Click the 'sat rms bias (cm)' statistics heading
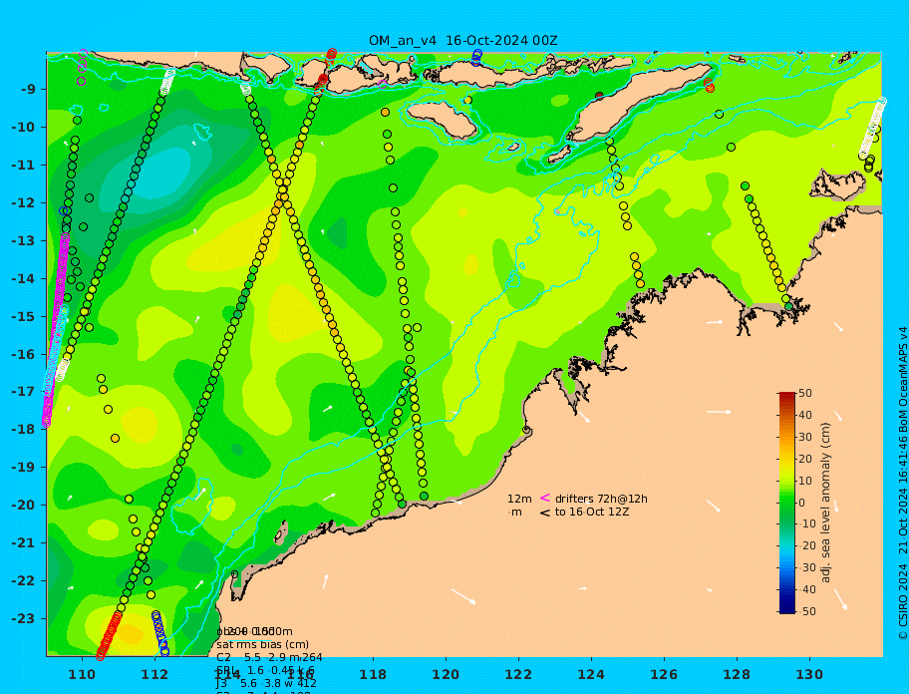This screenshot has height=694, width=909. tap(262, 645)
